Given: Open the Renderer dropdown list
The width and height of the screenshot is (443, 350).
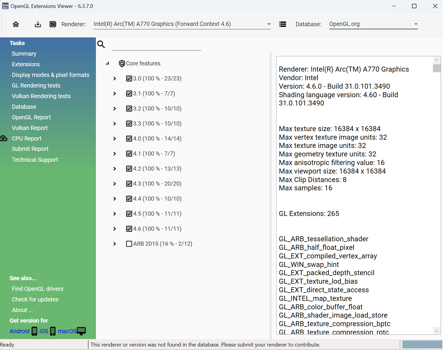Looking at the screenshot, I should tap(269, 24).
